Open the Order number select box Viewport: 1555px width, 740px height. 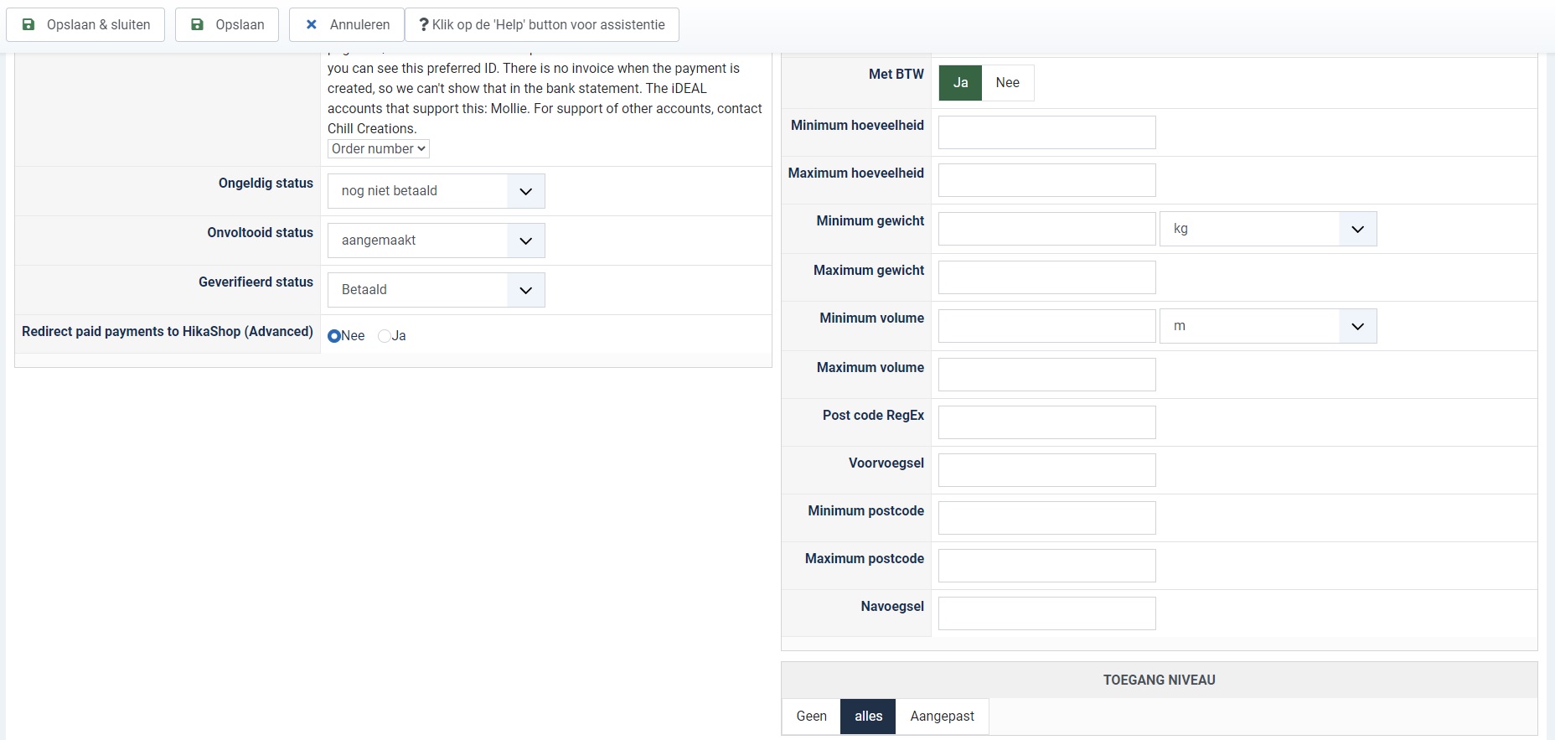(x=378, y=149)
